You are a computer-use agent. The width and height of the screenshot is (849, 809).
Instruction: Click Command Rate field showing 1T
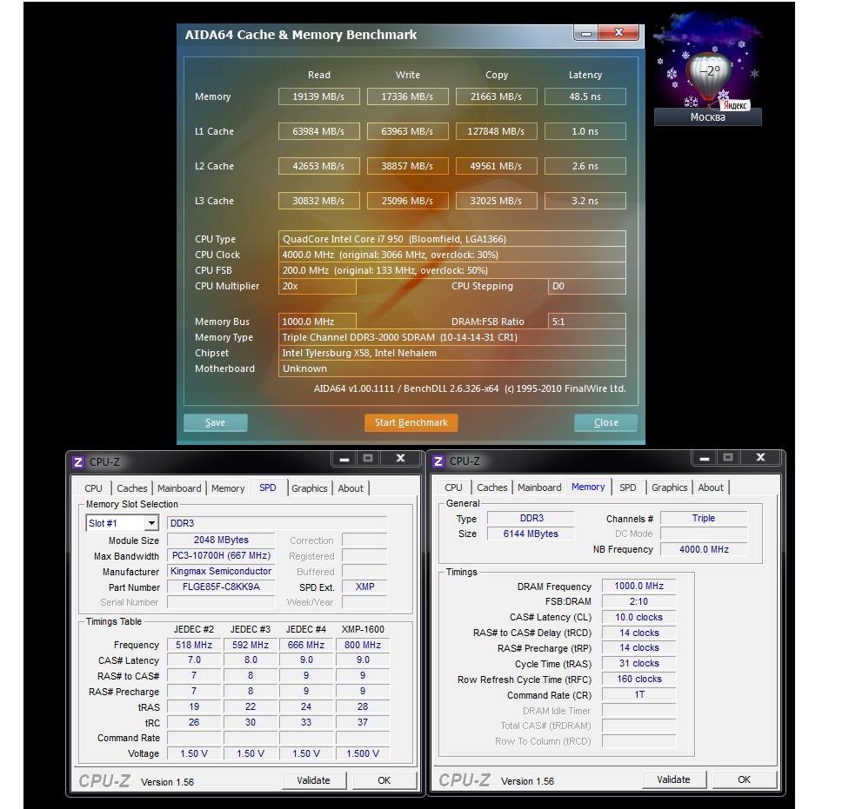638,694
